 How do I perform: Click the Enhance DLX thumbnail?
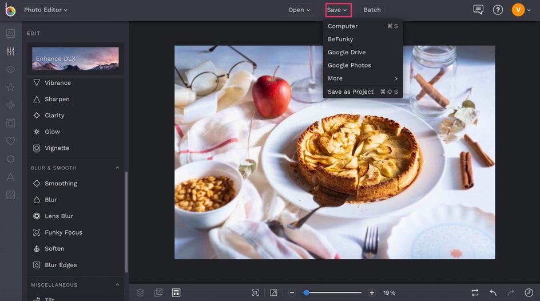coord(76,58)
